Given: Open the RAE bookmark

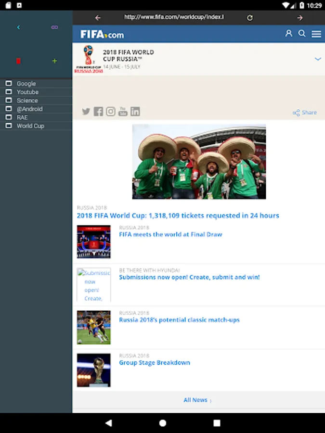Looking at the screenshot, I should [x=36, y=117].
